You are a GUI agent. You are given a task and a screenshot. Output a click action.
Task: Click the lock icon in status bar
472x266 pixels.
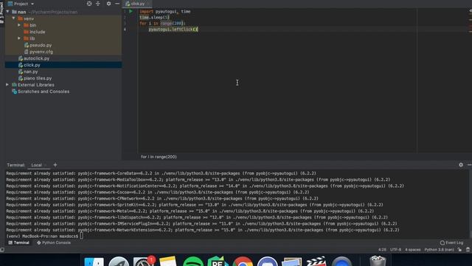pos(459,250)
